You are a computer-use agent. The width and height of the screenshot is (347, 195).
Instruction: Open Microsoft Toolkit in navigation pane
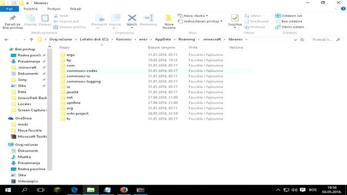(33, 136)
